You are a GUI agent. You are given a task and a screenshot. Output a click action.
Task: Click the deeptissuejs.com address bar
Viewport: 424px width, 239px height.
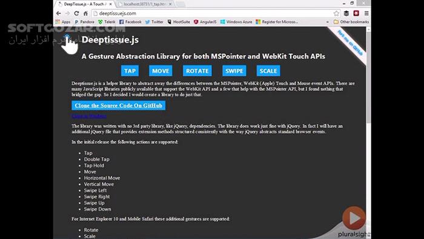click(x=214, y=13)
